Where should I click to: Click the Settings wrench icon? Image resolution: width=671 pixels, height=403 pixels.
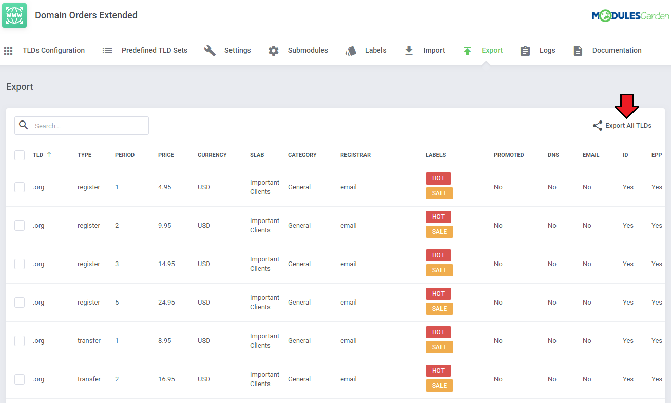click(x=210, y=51)
